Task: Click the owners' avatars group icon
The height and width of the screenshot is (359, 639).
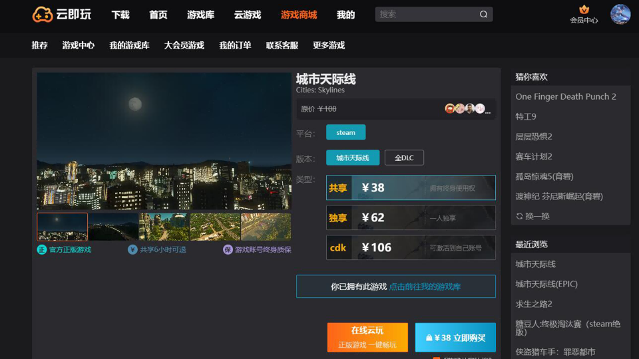Action: (467, 108)
